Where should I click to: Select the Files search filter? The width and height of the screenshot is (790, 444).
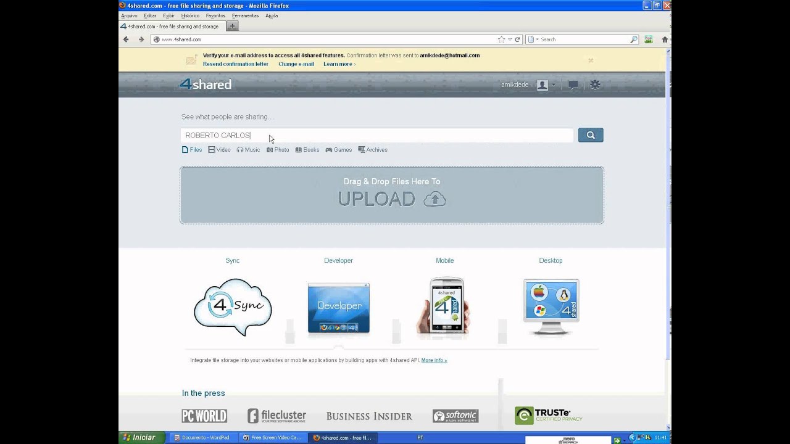click(192, 150)
